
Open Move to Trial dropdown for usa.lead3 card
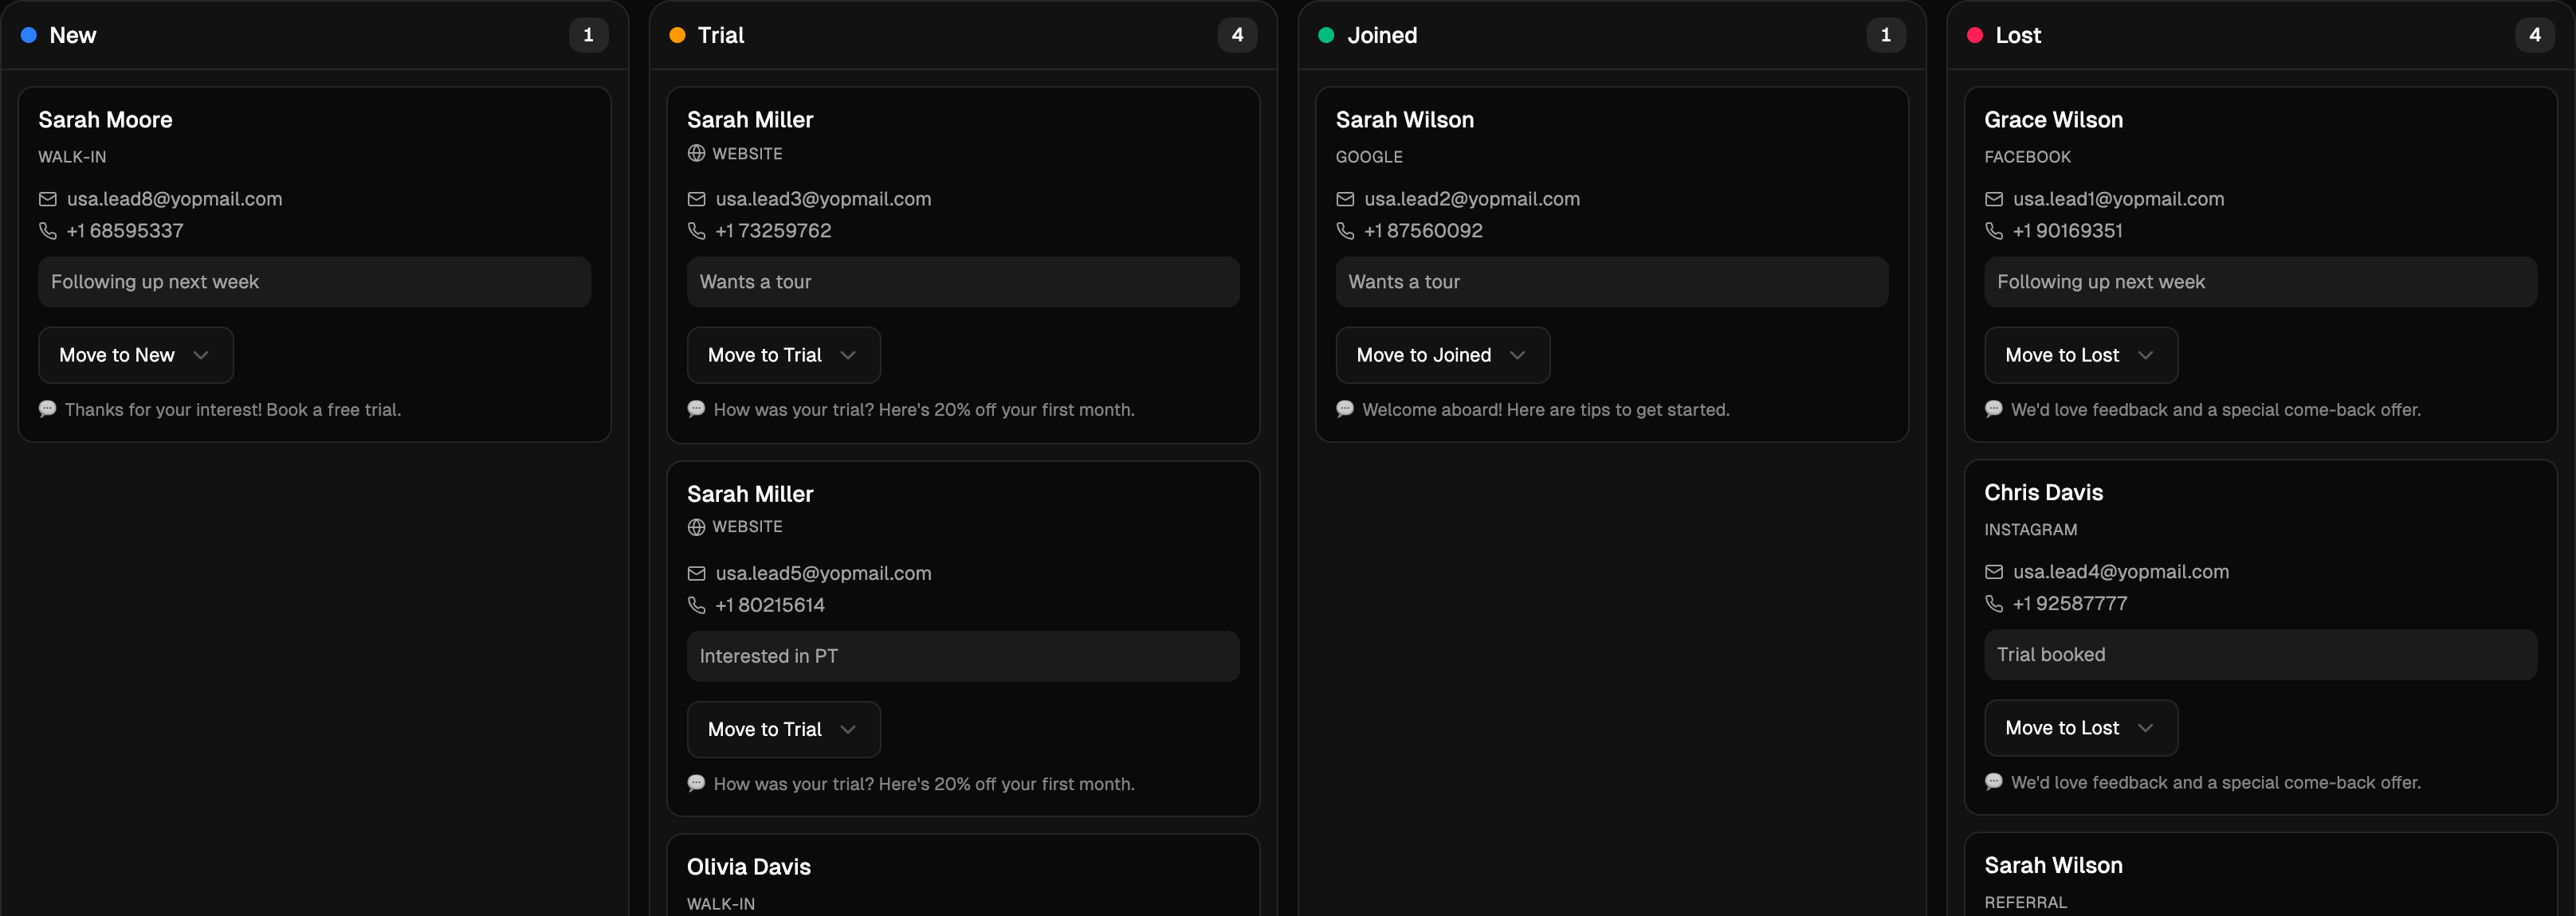click(x=783, y=354)
